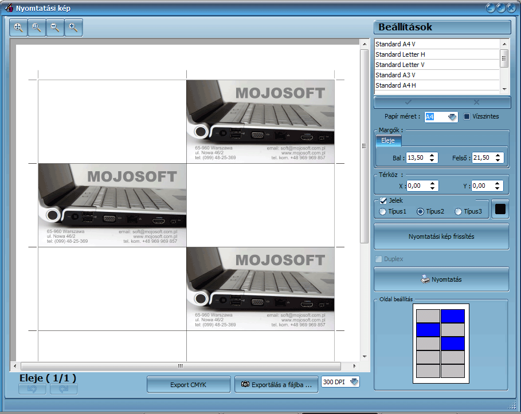Decrease the Bal margin with its down arrow
The height and width of the screenshot is (414, 521).
(x=432, y=160)
